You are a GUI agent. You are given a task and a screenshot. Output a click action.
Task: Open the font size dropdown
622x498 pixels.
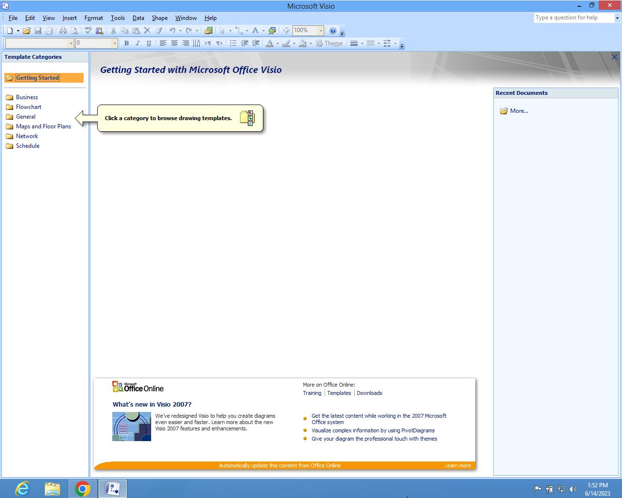115,43
